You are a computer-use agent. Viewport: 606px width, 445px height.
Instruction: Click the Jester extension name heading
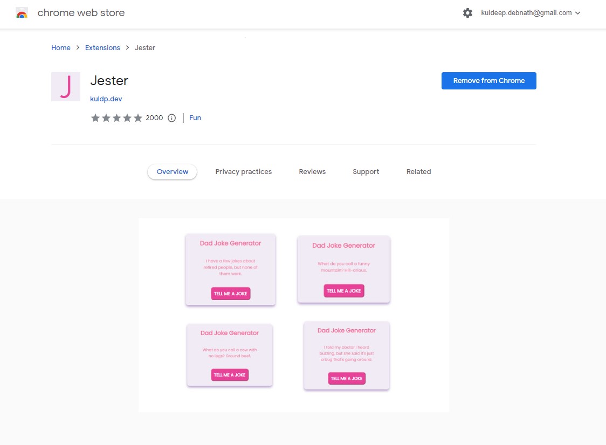point(109,81)
